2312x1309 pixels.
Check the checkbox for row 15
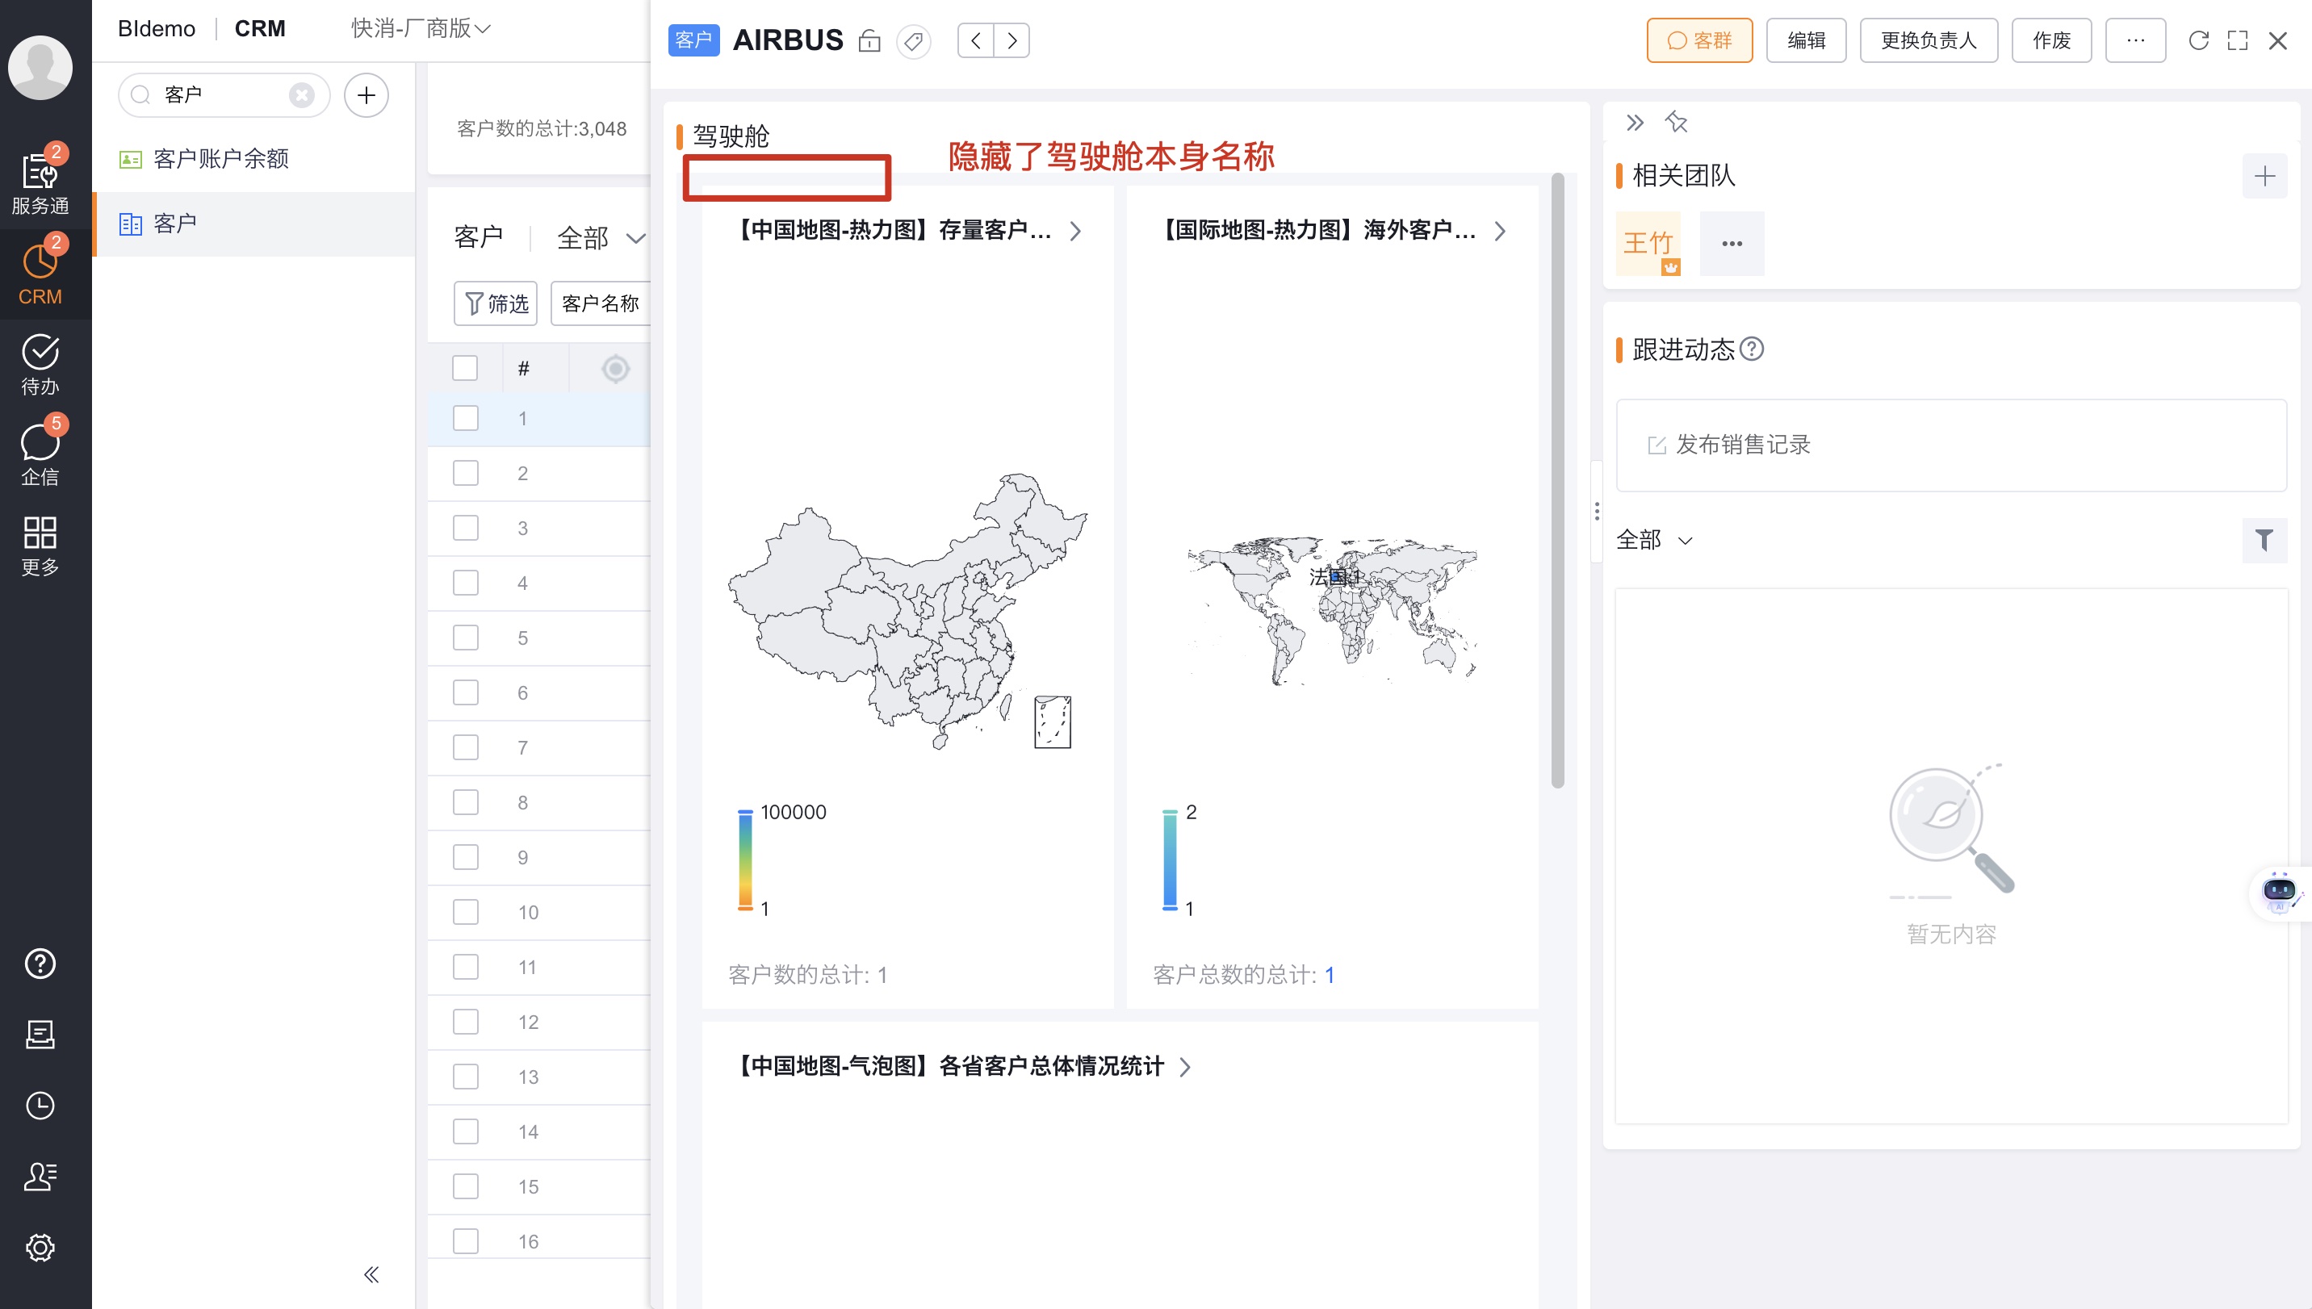point(466,1186)
